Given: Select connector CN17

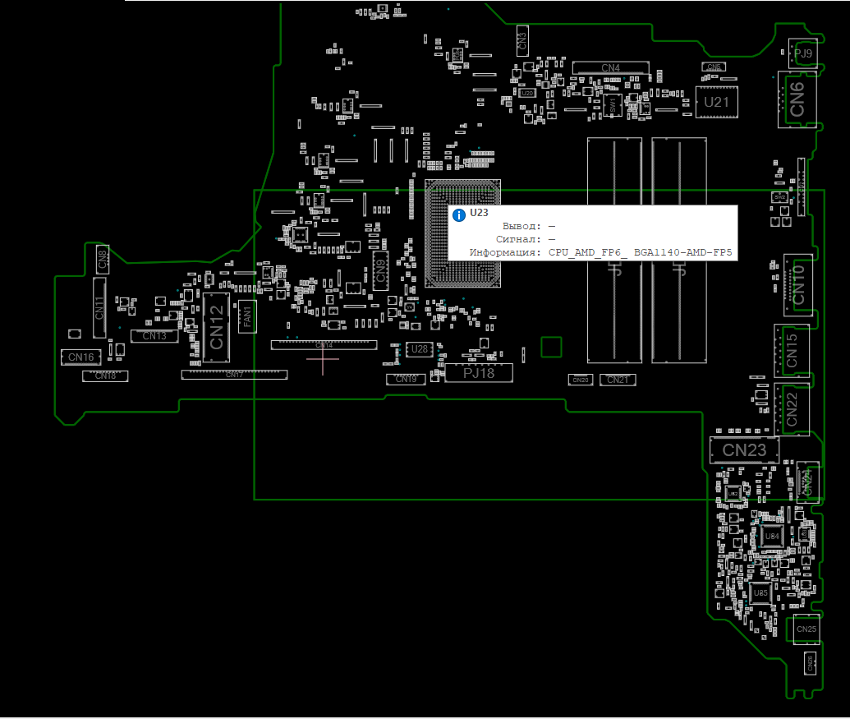Looking at the screenshot, I should tap(234, 374).
